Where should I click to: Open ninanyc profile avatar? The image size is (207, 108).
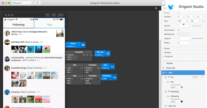[x=7, y=92]
